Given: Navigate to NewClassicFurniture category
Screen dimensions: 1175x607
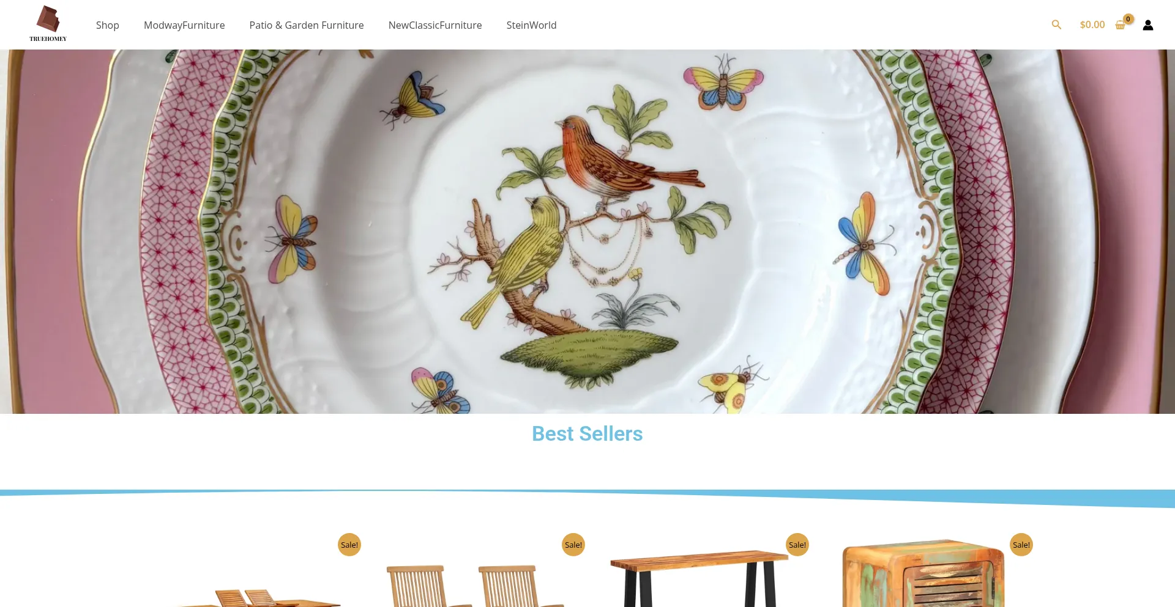Looking at the screenshot, I should (x=435, y=25).
